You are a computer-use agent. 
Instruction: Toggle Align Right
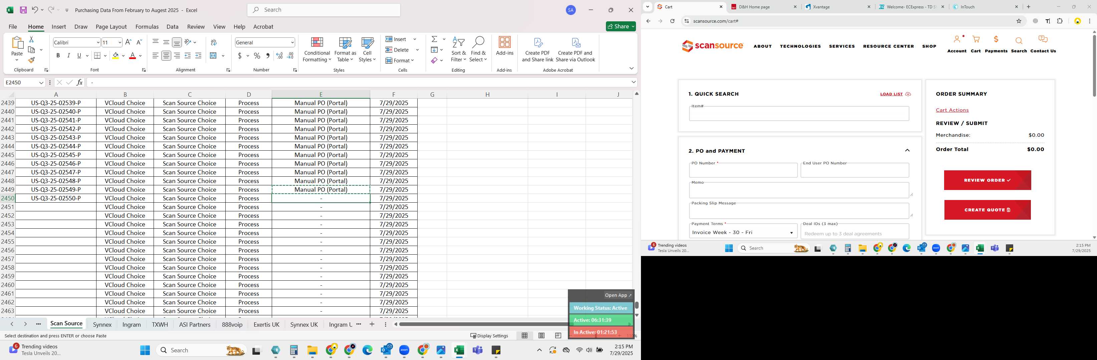[177, 56]
